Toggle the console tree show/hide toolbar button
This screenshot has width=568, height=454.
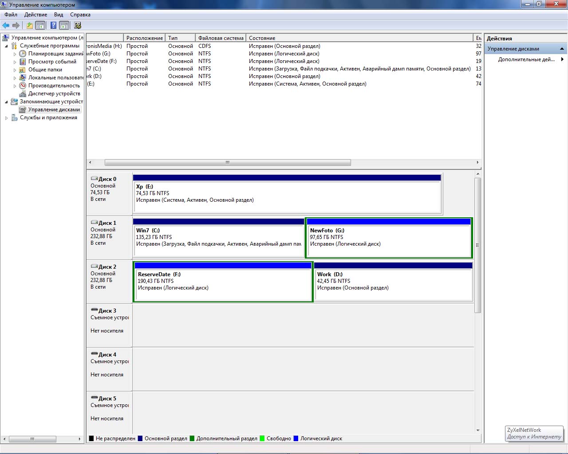point(40,26)
